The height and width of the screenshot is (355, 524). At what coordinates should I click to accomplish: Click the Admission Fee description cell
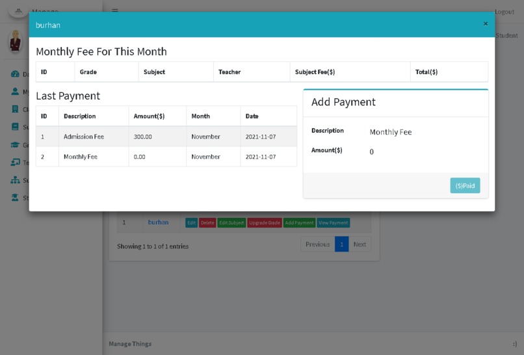[x=94, y=137]
